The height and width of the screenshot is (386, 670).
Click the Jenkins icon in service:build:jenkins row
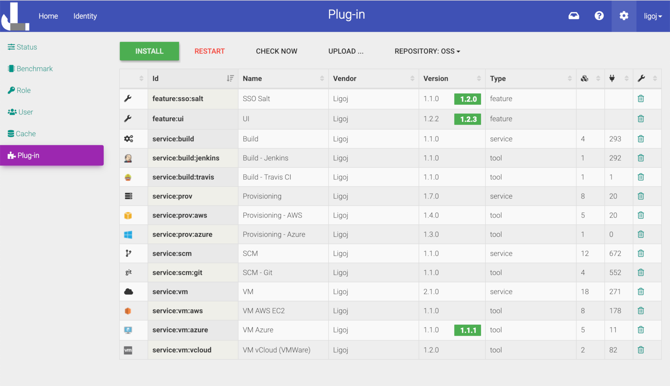128,158
